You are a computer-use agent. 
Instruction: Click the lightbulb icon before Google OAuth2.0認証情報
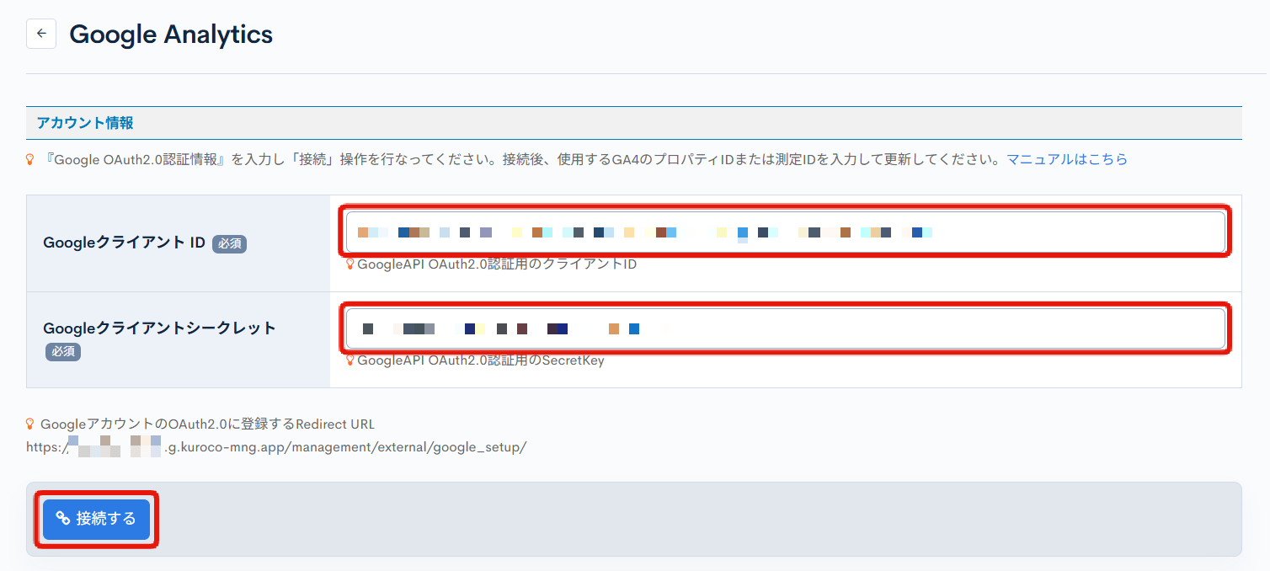point(30,159)
